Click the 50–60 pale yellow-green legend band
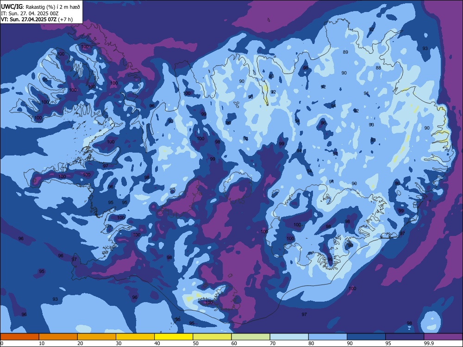Viewport: 463px width, 347px height. pos(212,337)
